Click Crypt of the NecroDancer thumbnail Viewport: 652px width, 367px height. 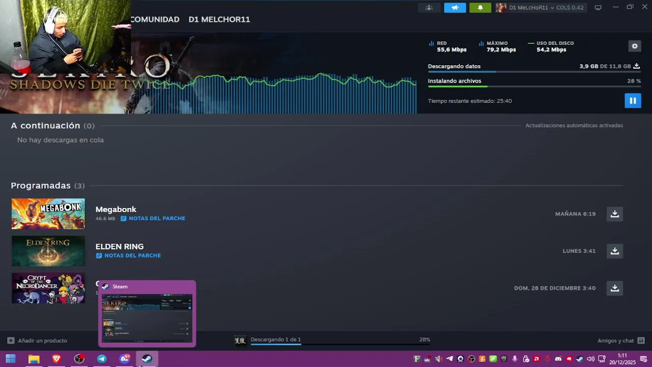tap(48, 288)
